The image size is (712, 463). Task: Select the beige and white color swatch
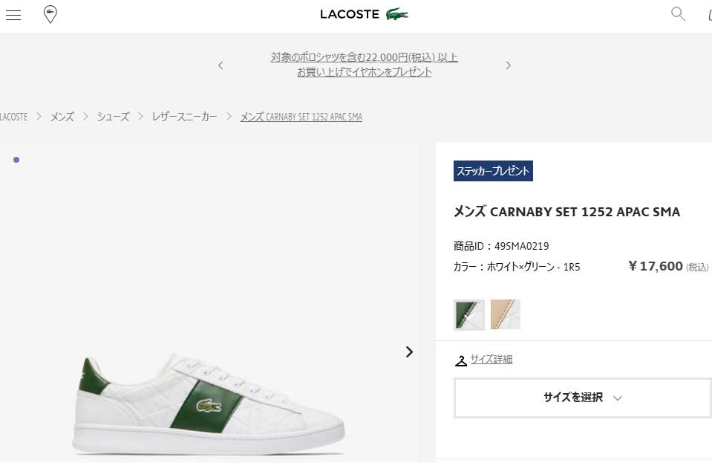tap(506, 314)
